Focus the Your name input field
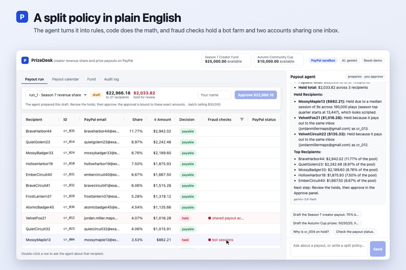 [x=215, y=95]
